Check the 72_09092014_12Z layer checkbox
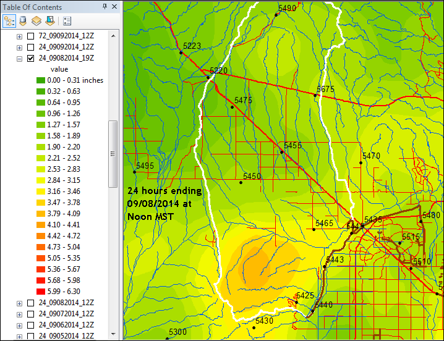 click(x=30, y=36)
